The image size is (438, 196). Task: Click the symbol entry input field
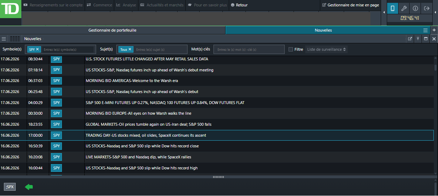pos(68,49)
